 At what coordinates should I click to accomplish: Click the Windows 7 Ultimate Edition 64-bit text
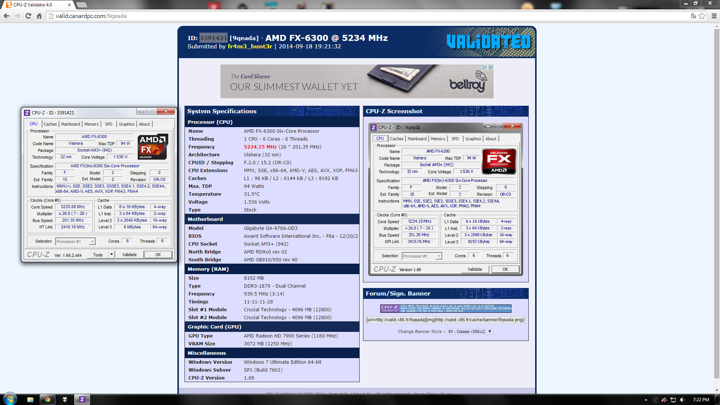point(283,362)
